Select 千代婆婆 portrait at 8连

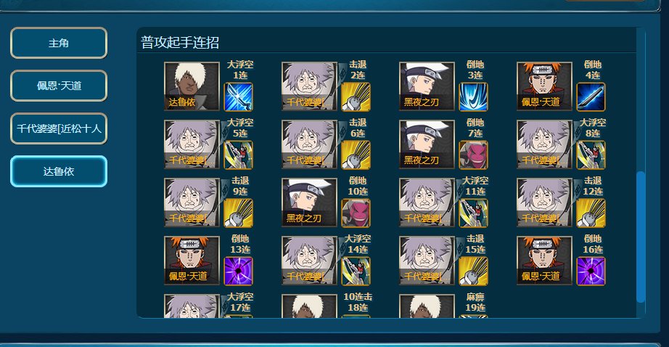click(544, 144)
